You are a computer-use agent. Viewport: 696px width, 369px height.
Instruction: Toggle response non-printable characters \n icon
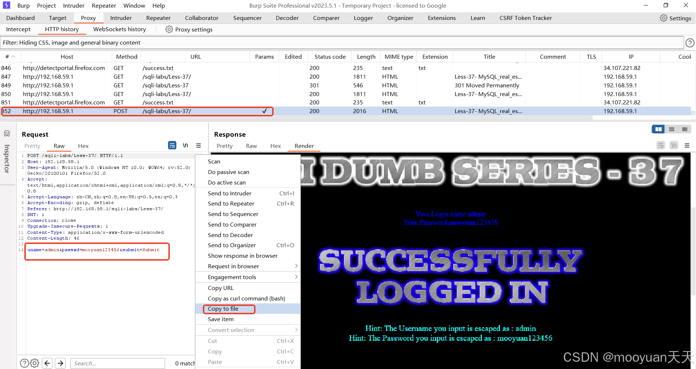[x=674, y=145]
